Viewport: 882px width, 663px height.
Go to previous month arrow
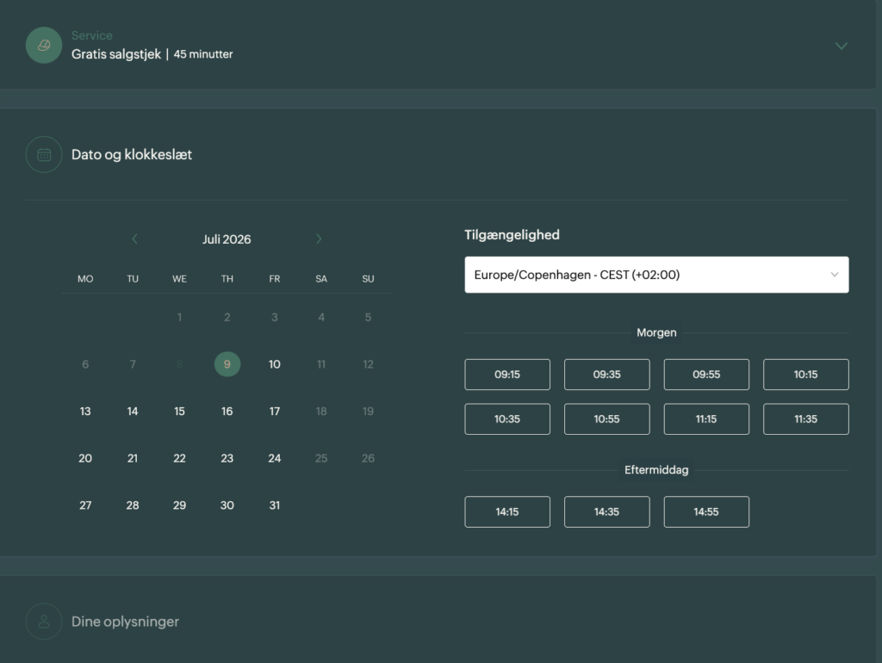click(134, 239)
